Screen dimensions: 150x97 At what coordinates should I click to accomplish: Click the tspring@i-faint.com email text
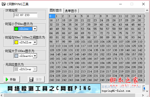coord(116,91)
